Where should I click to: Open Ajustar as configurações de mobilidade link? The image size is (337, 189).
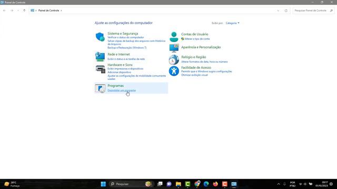coord(137,77)
